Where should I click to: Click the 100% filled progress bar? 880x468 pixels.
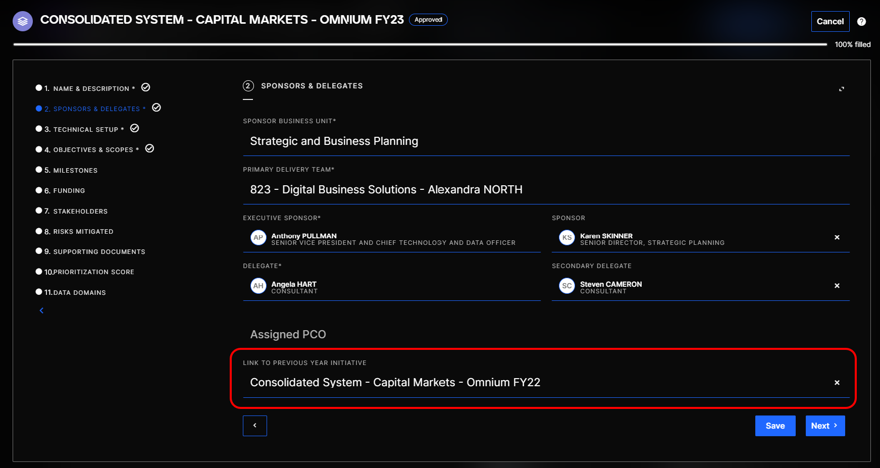click(419, 44)
